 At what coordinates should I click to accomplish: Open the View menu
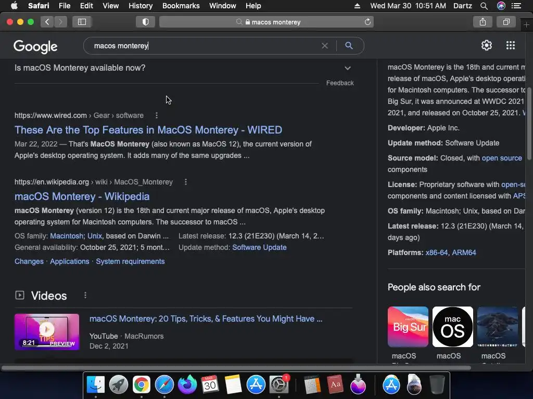(x=110, y=6)
